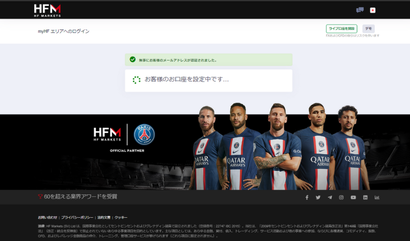Click the chart icon next to LinkedIn
The width and height of the screenshot is (410, 241).
point(377,197)
